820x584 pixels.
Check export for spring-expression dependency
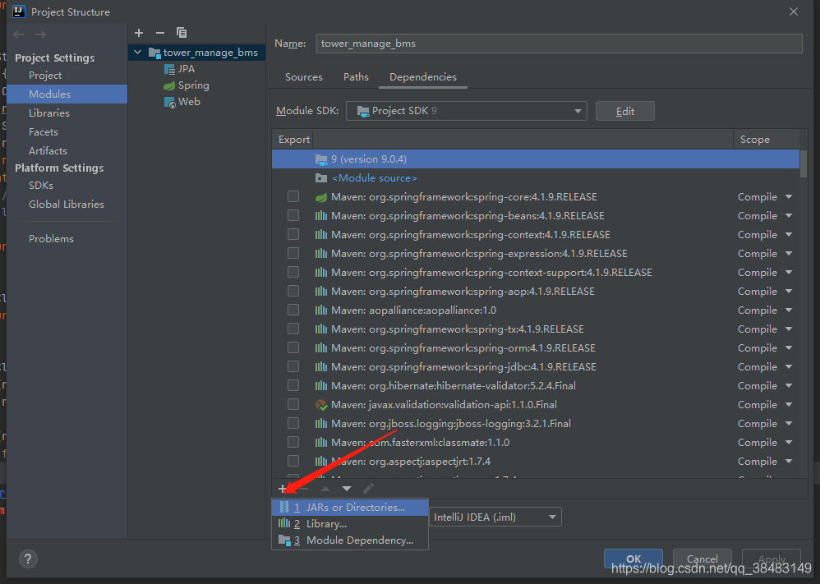[293, 253]
